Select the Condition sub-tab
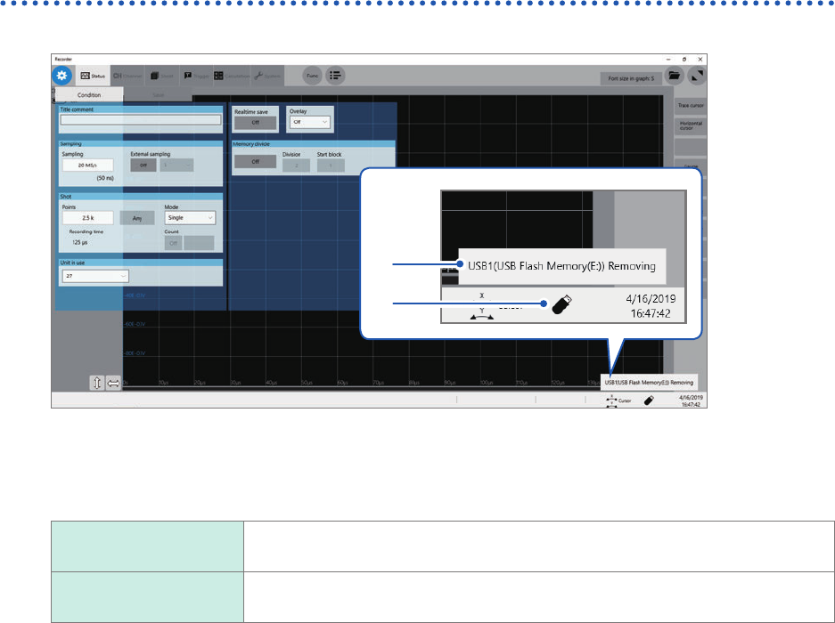This screenshot has height=623, width=835. click(89, 94)
